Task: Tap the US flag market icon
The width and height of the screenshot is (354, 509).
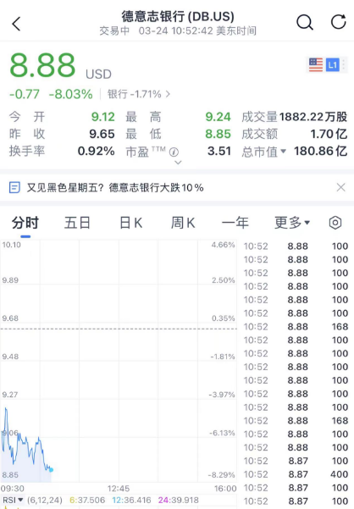Action: 316,65
